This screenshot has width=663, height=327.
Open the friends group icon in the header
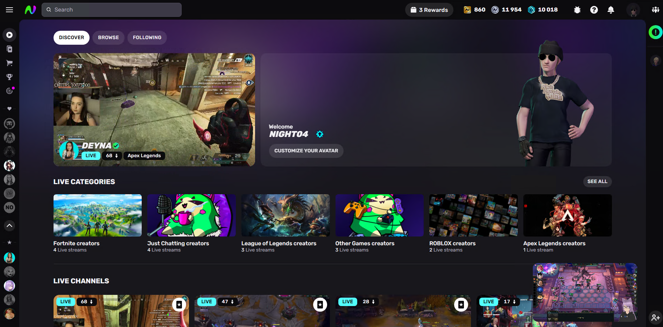pyautogui.click(x=655, y=10)
